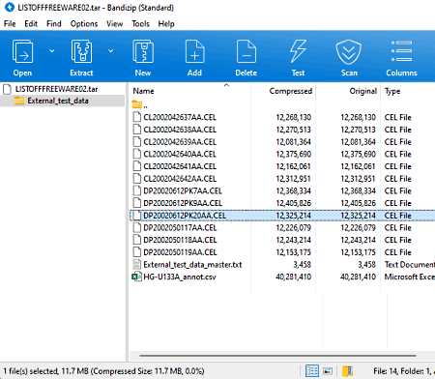The width and height of the screenshot is (435, 379).
Task: Select file DP20020612PK20AA.CEL
Action: [x=185, y=216]
